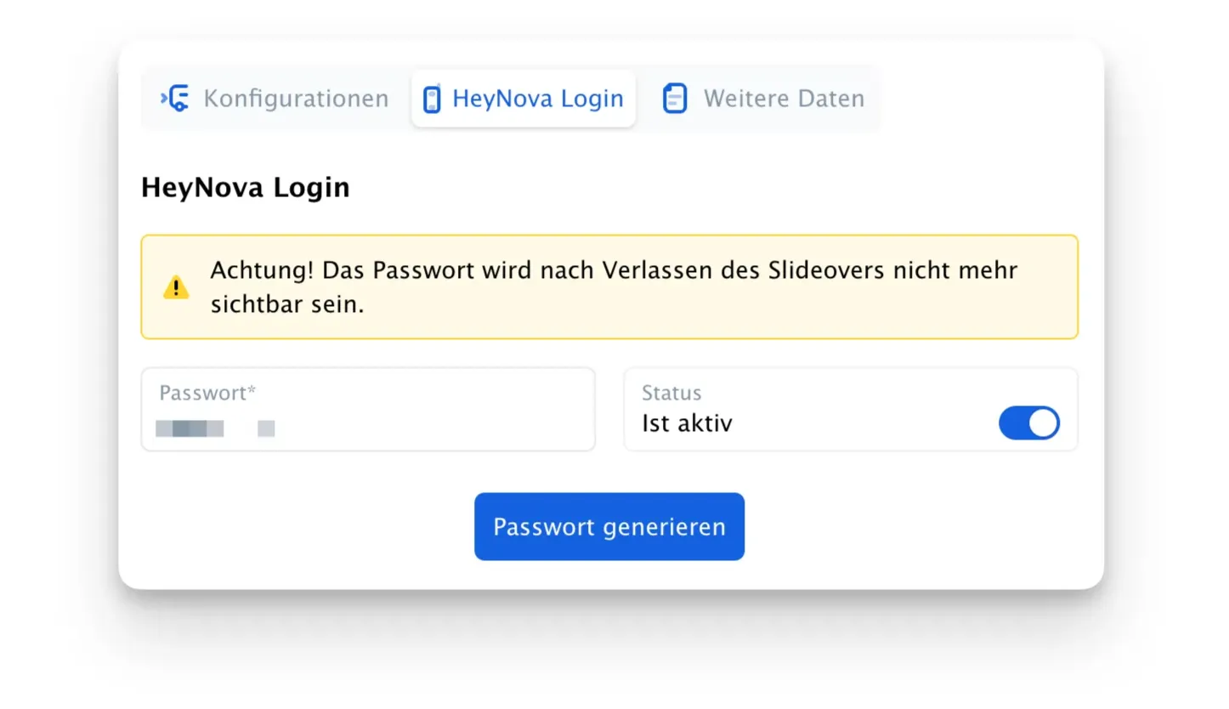Click the document icon beside Weitere Daten
Screen dimensions: 1229x709
pos(675,99)
